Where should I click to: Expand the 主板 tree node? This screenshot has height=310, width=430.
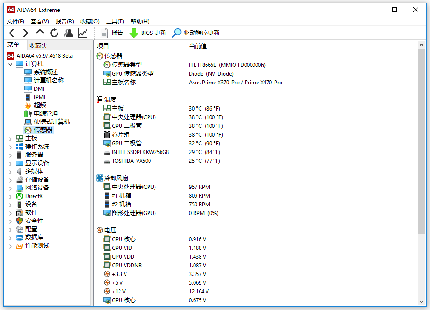click(x=11, y=138)
